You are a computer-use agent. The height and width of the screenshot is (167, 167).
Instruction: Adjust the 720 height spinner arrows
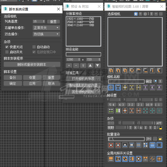point(99,59)
